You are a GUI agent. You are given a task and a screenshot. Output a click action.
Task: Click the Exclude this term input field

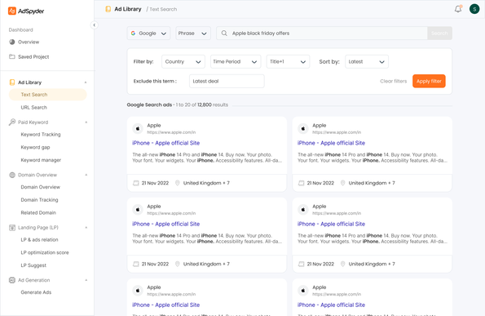coord(227,81)
